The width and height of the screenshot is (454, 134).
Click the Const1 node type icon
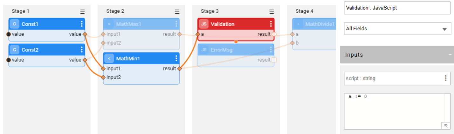point(14,24)
